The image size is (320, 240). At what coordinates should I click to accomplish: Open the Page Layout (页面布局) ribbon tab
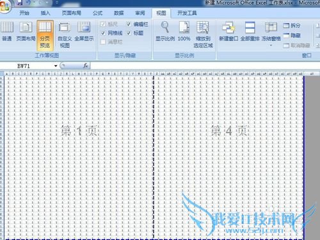pyautogui.click(x=72, y=13)
